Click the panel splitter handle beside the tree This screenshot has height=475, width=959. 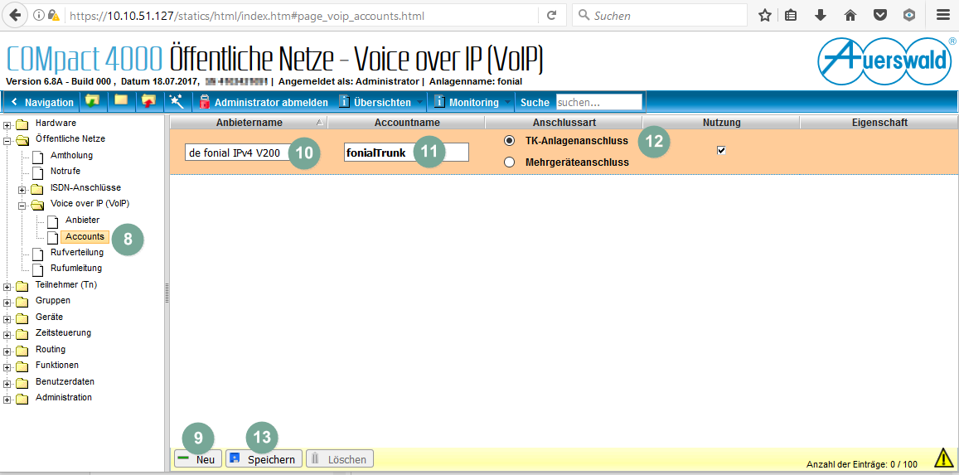167,293
